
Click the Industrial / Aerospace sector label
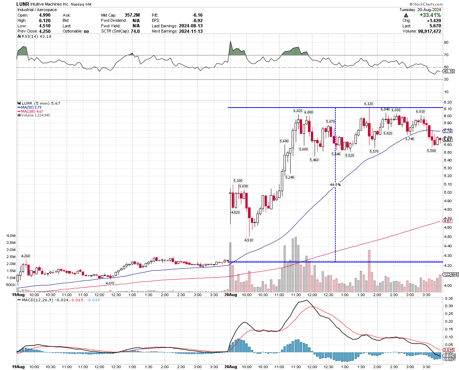pyautogui.click(x=37, y=10)
